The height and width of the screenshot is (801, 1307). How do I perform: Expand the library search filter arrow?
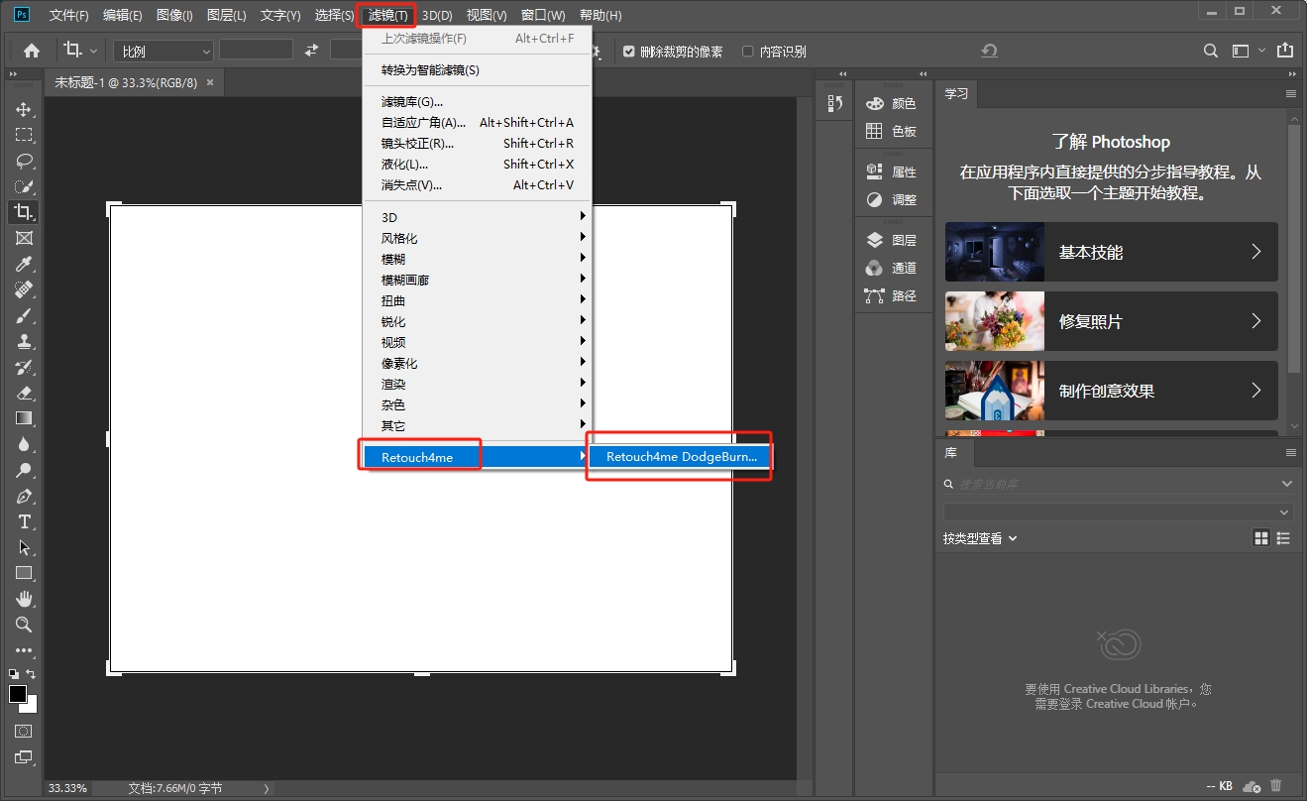[x=1286, y=484]
